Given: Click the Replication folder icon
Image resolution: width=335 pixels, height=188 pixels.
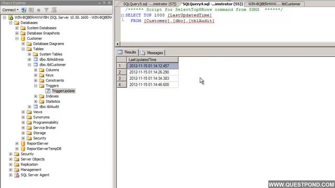Looking at the screenshot, I should coord(17,164).
